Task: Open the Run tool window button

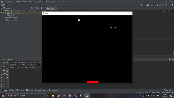Action: coord(5,90)
